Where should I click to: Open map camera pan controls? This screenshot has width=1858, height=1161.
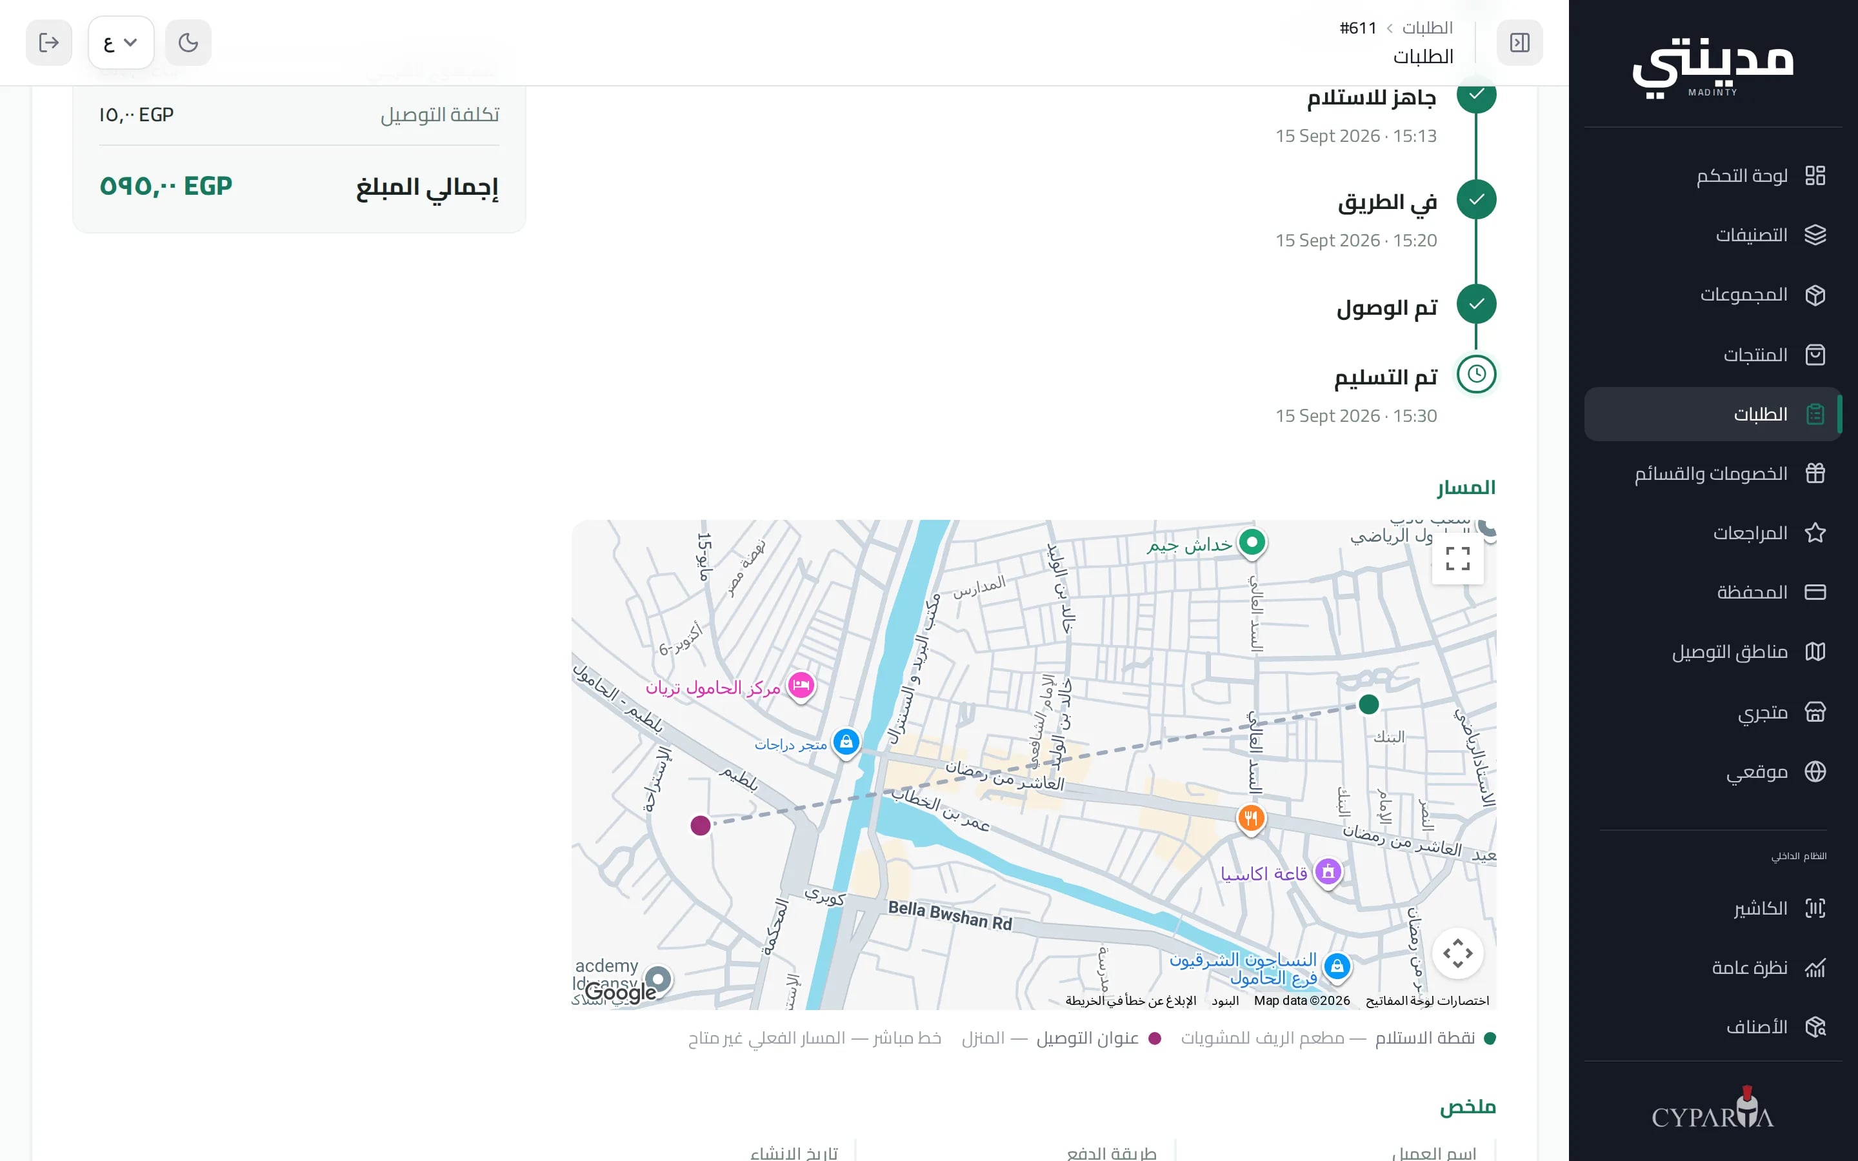tap(1457, 954)
